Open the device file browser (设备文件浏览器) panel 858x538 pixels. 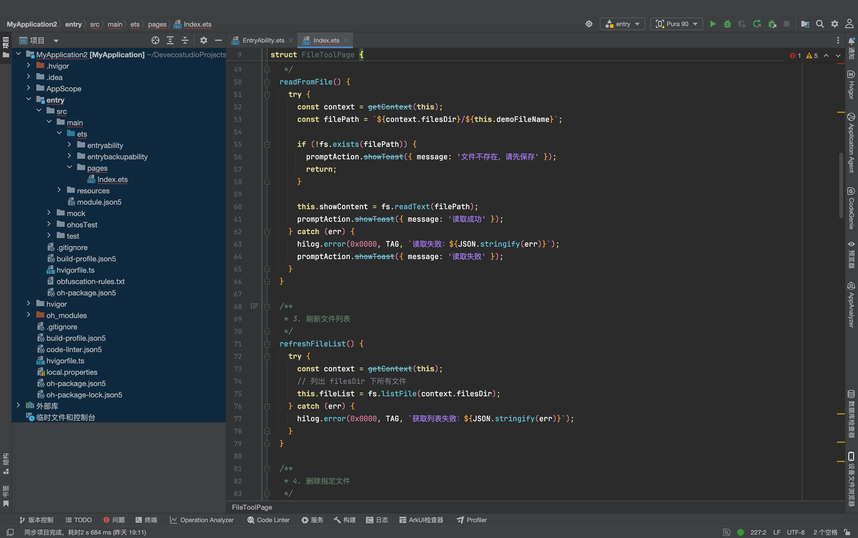(x=851, y=479)
